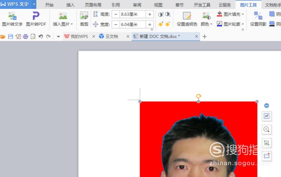Click the 图片填充 paint bucket
This screenshot has width=281, height=177.
[219, 14]
